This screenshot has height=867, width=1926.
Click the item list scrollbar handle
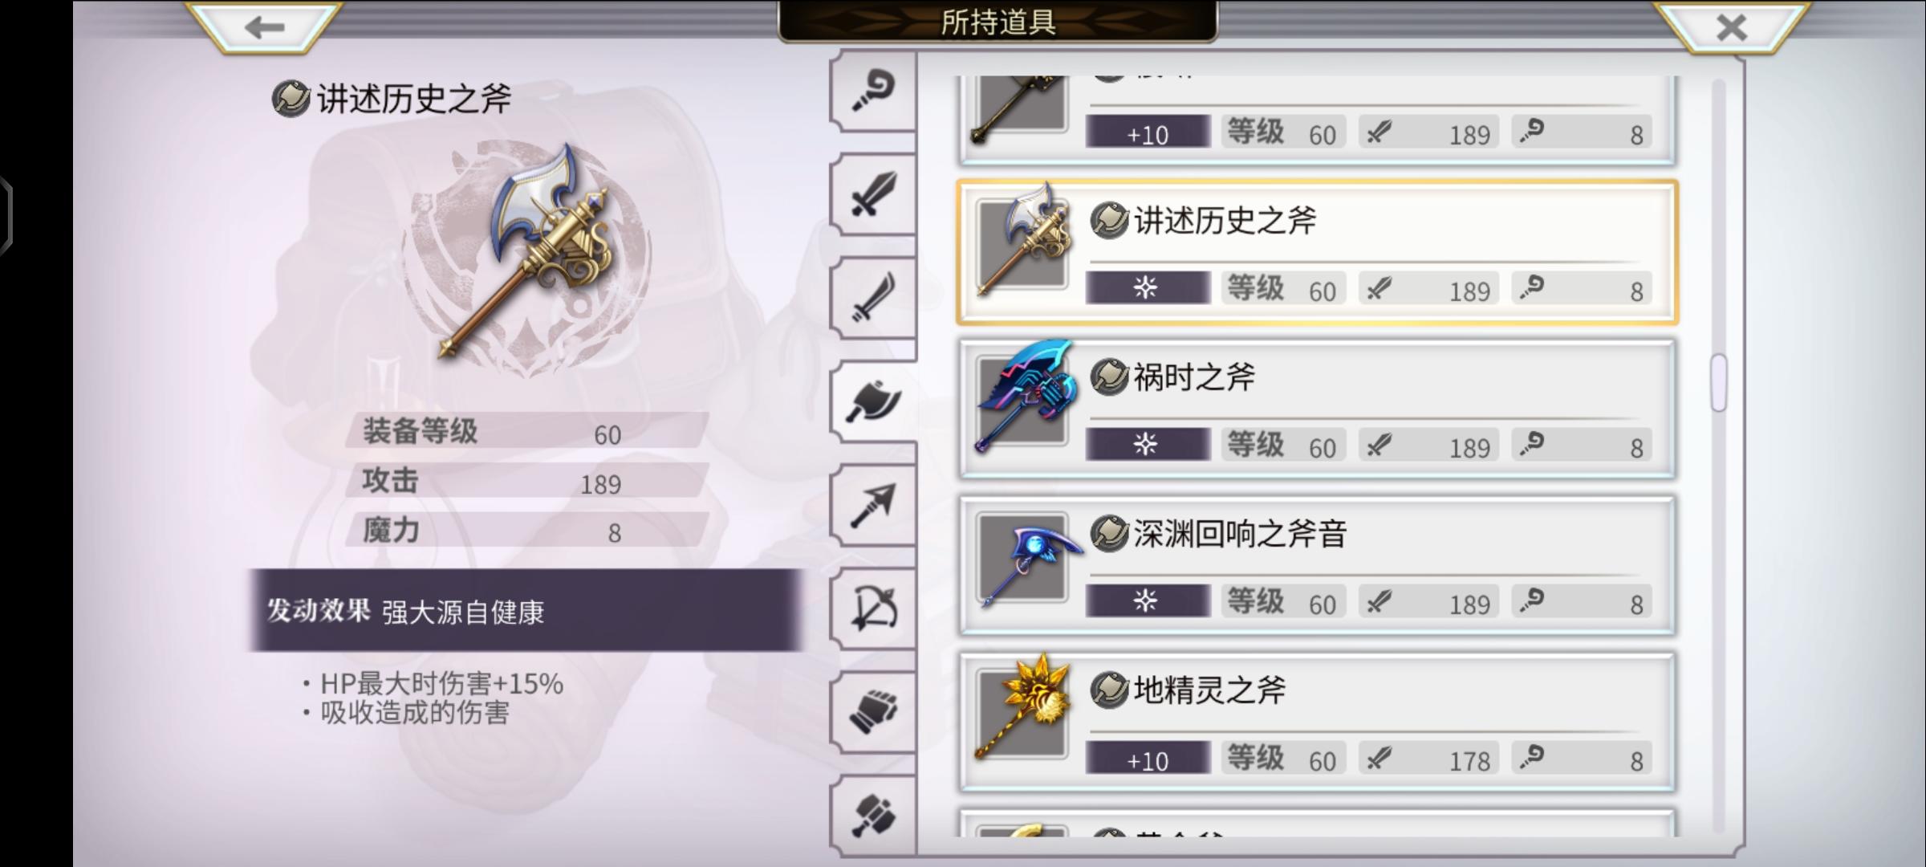(x=1718, y=382)
